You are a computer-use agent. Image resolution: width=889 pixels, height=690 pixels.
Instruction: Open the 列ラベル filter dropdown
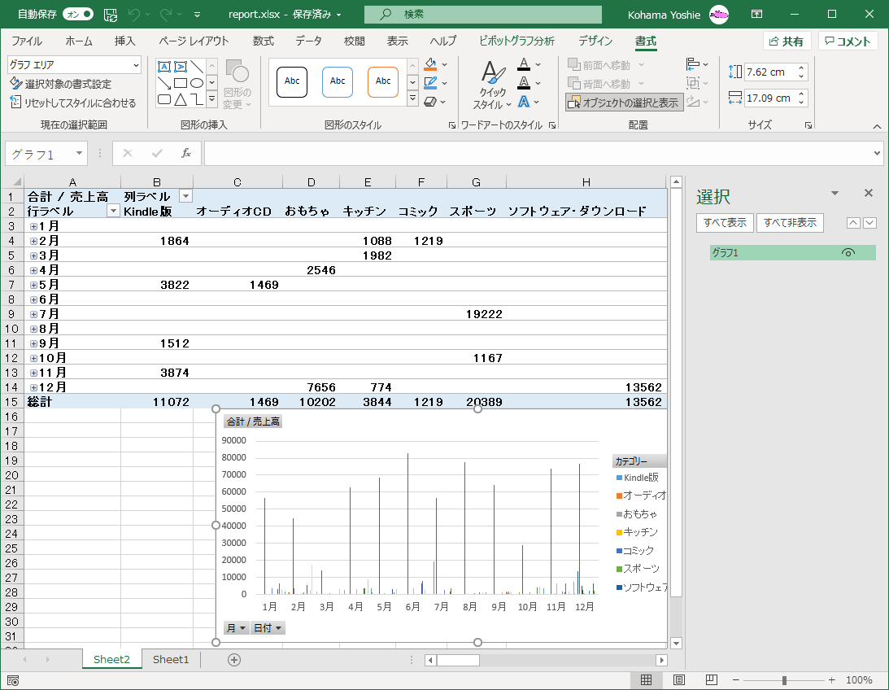click(185, 196)
